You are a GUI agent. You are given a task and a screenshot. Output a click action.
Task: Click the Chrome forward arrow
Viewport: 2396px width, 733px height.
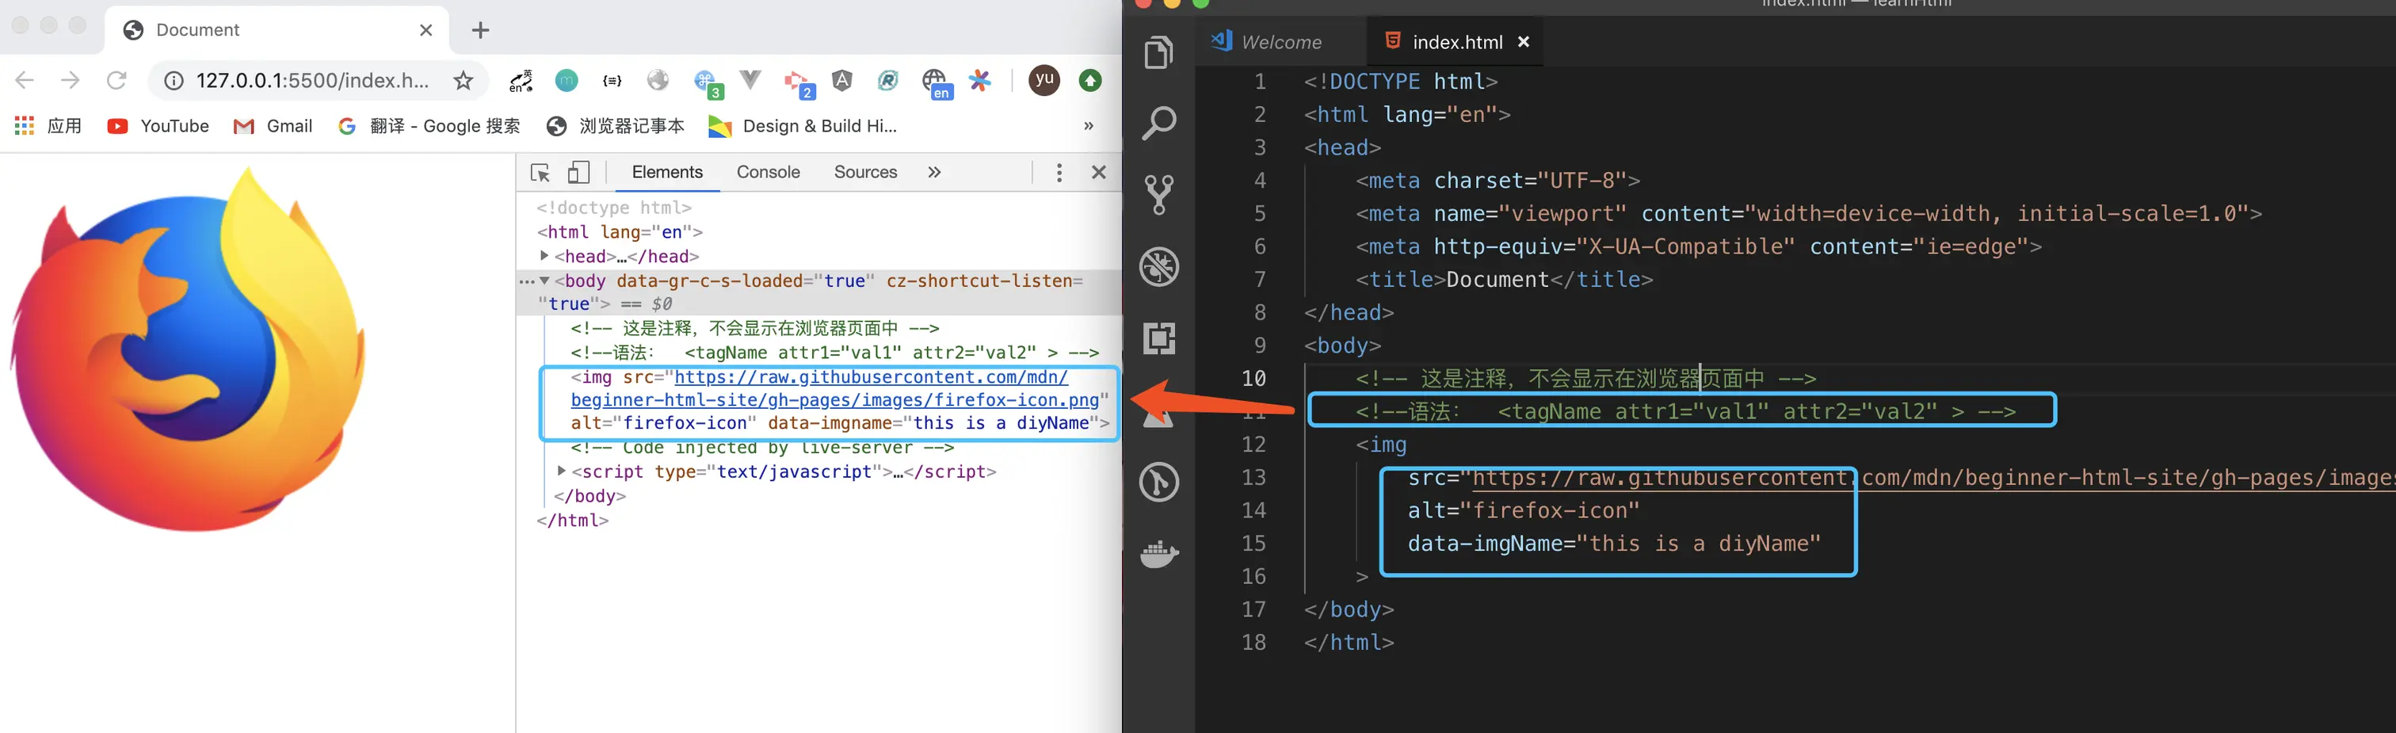[x=70, y=81]
